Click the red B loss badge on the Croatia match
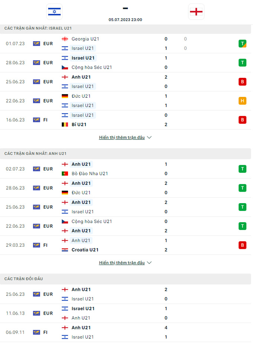 (x=242, y=245)
